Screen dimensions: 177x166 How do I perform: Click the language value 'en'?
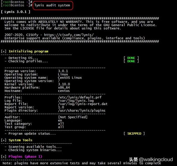[60, 121]
